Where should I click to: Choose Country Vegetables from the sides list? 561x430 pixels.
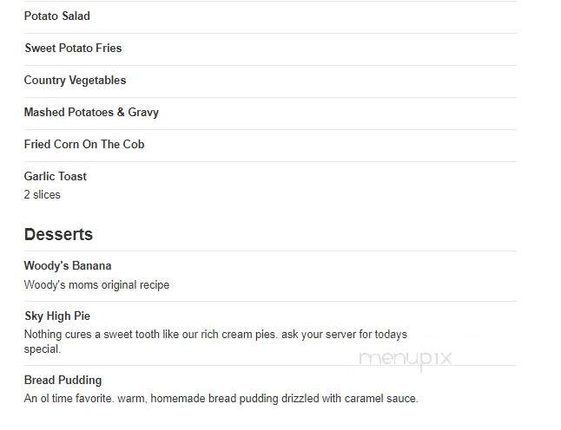(75, 81)
